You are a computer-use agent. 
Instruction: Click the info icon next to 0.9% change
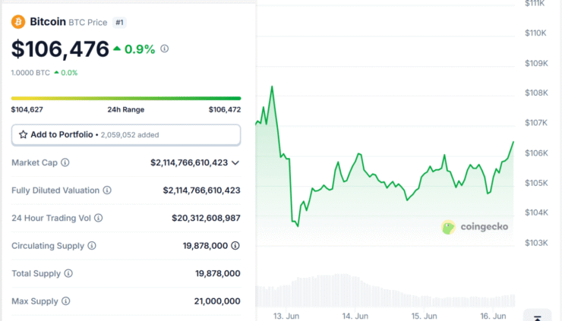point(164,49)
